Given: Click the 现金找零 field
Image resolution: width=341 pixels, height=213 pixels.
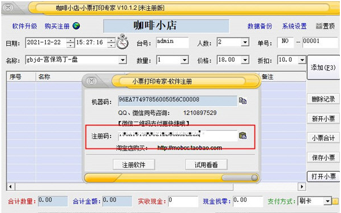Looking at the screenshot, I should pos(248,202).
